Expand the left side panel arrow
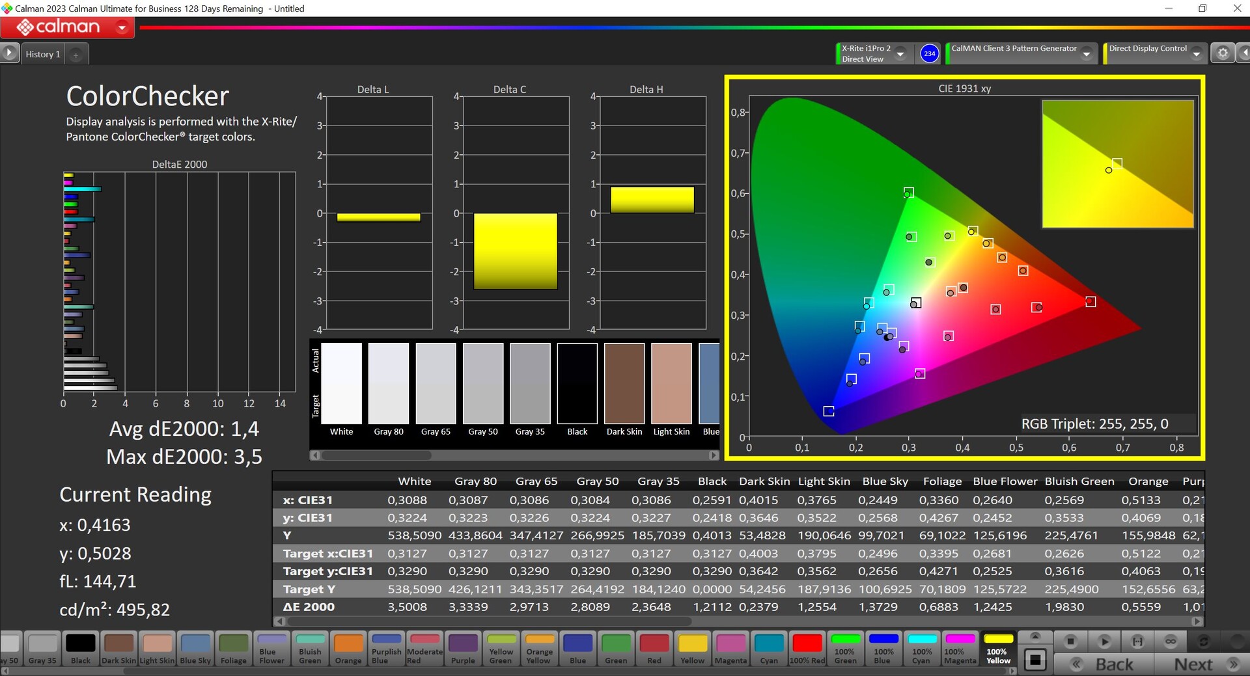 [9, 53]
